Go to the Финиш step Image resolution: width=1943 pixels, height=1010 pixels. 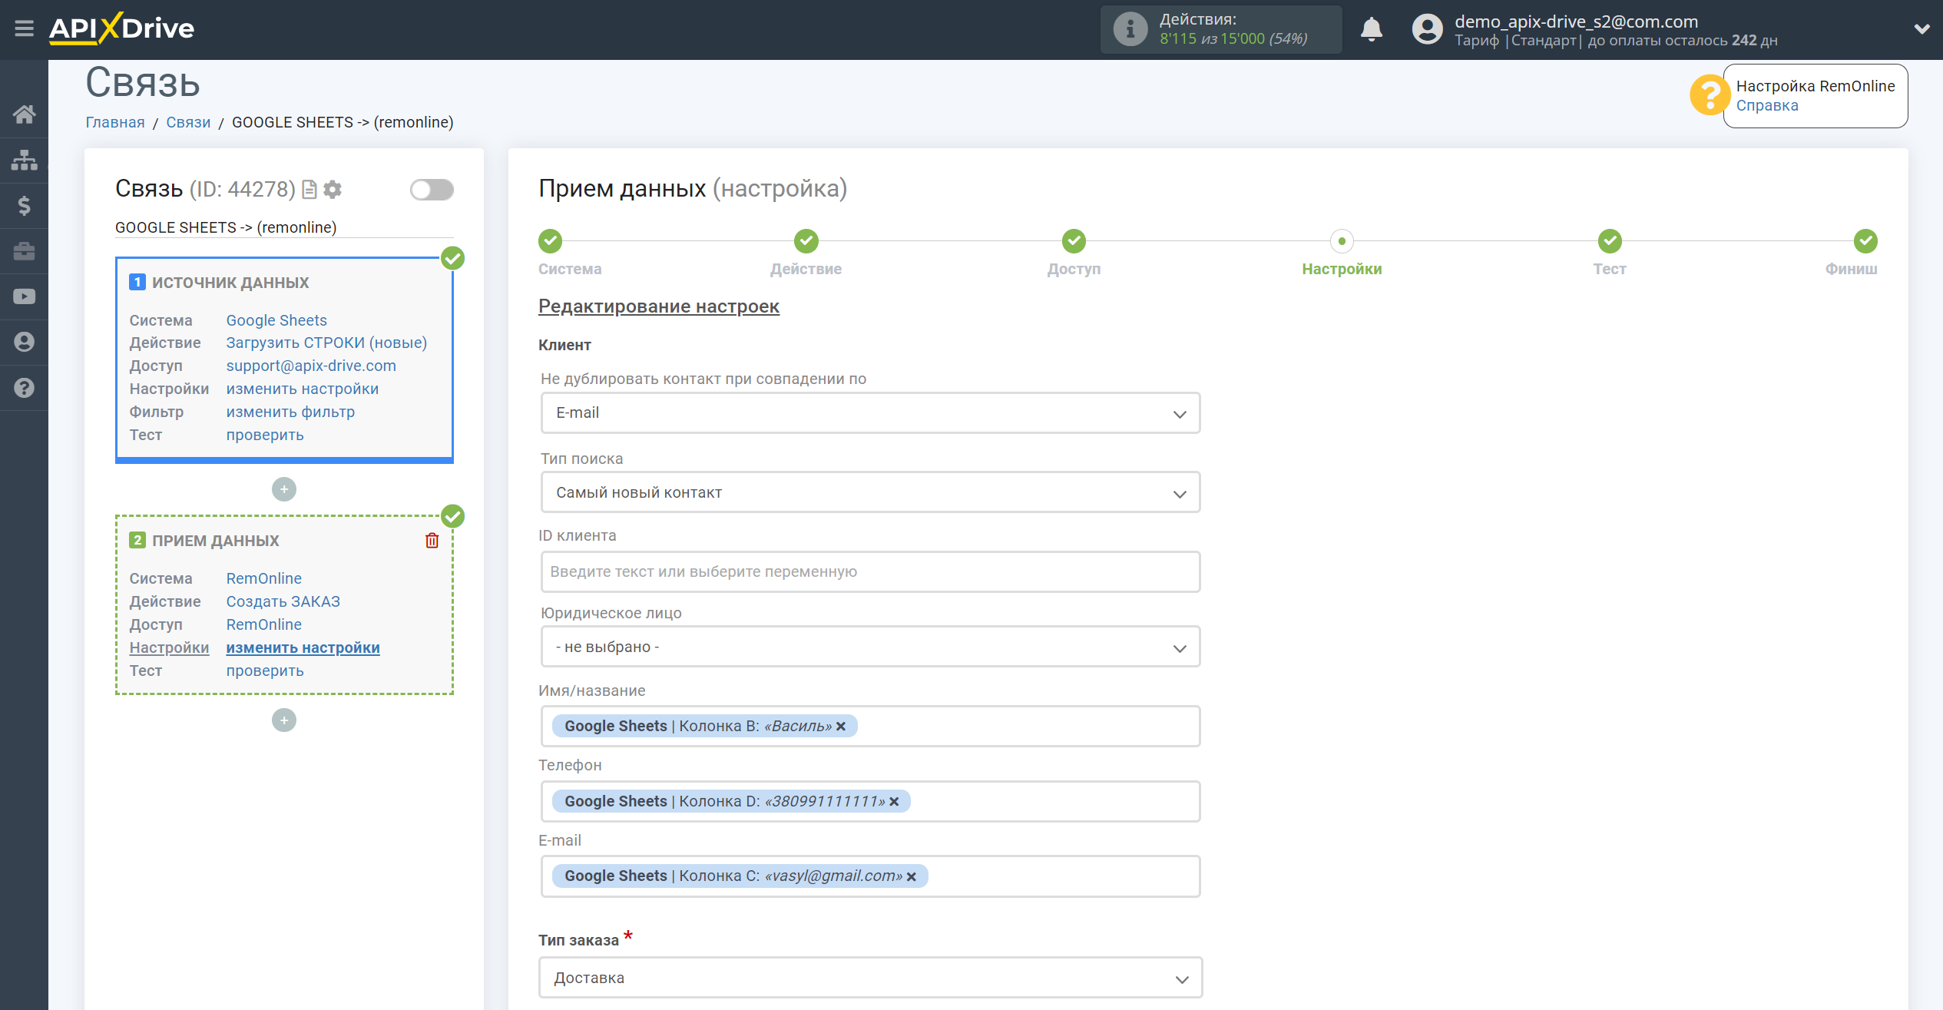[x=1865, y=241]
